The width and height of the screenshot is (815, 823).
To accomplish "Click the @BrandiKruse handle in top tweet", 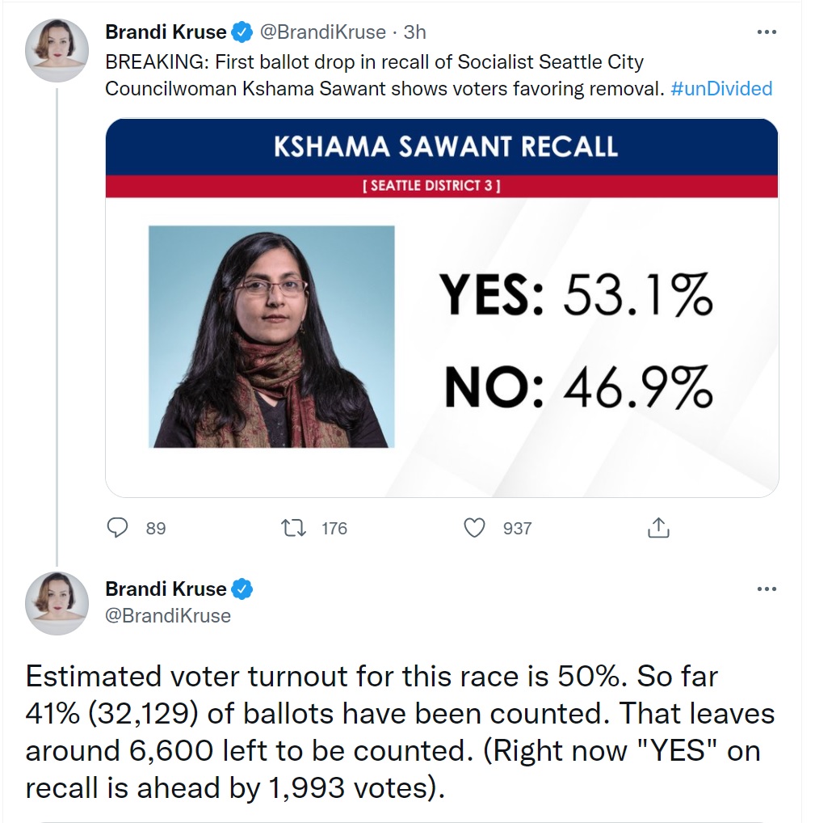I will [321, 32].
